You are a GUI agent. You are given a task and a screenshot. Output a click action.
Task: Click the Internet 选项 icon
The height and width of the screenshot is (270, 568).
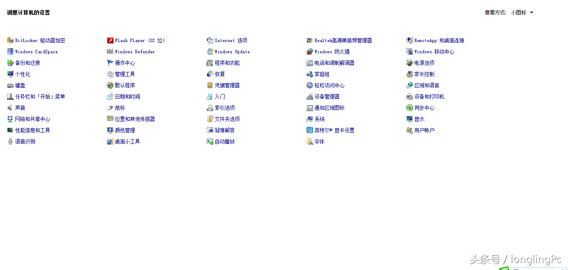(210, 40)
